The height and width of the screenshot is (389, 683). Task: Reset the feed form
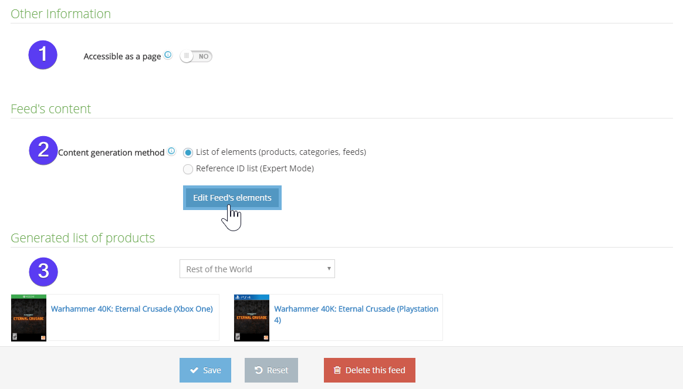tap(271, 370)
